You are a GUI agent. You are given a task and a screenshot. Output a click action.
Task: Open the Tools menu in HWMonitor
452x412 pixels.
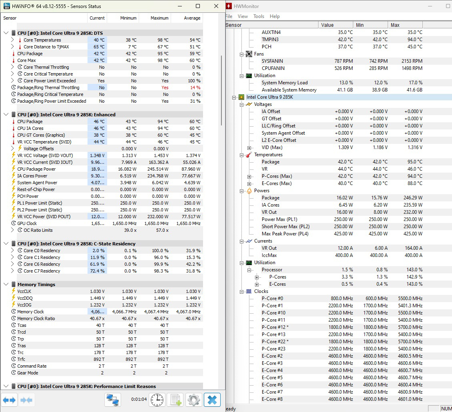pos(259,16)
